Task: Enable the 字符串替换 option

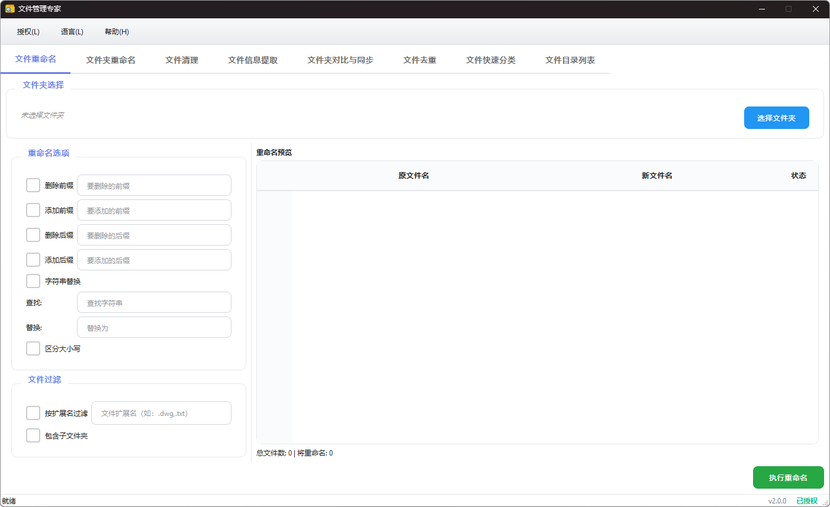Action: click(33, 280)
